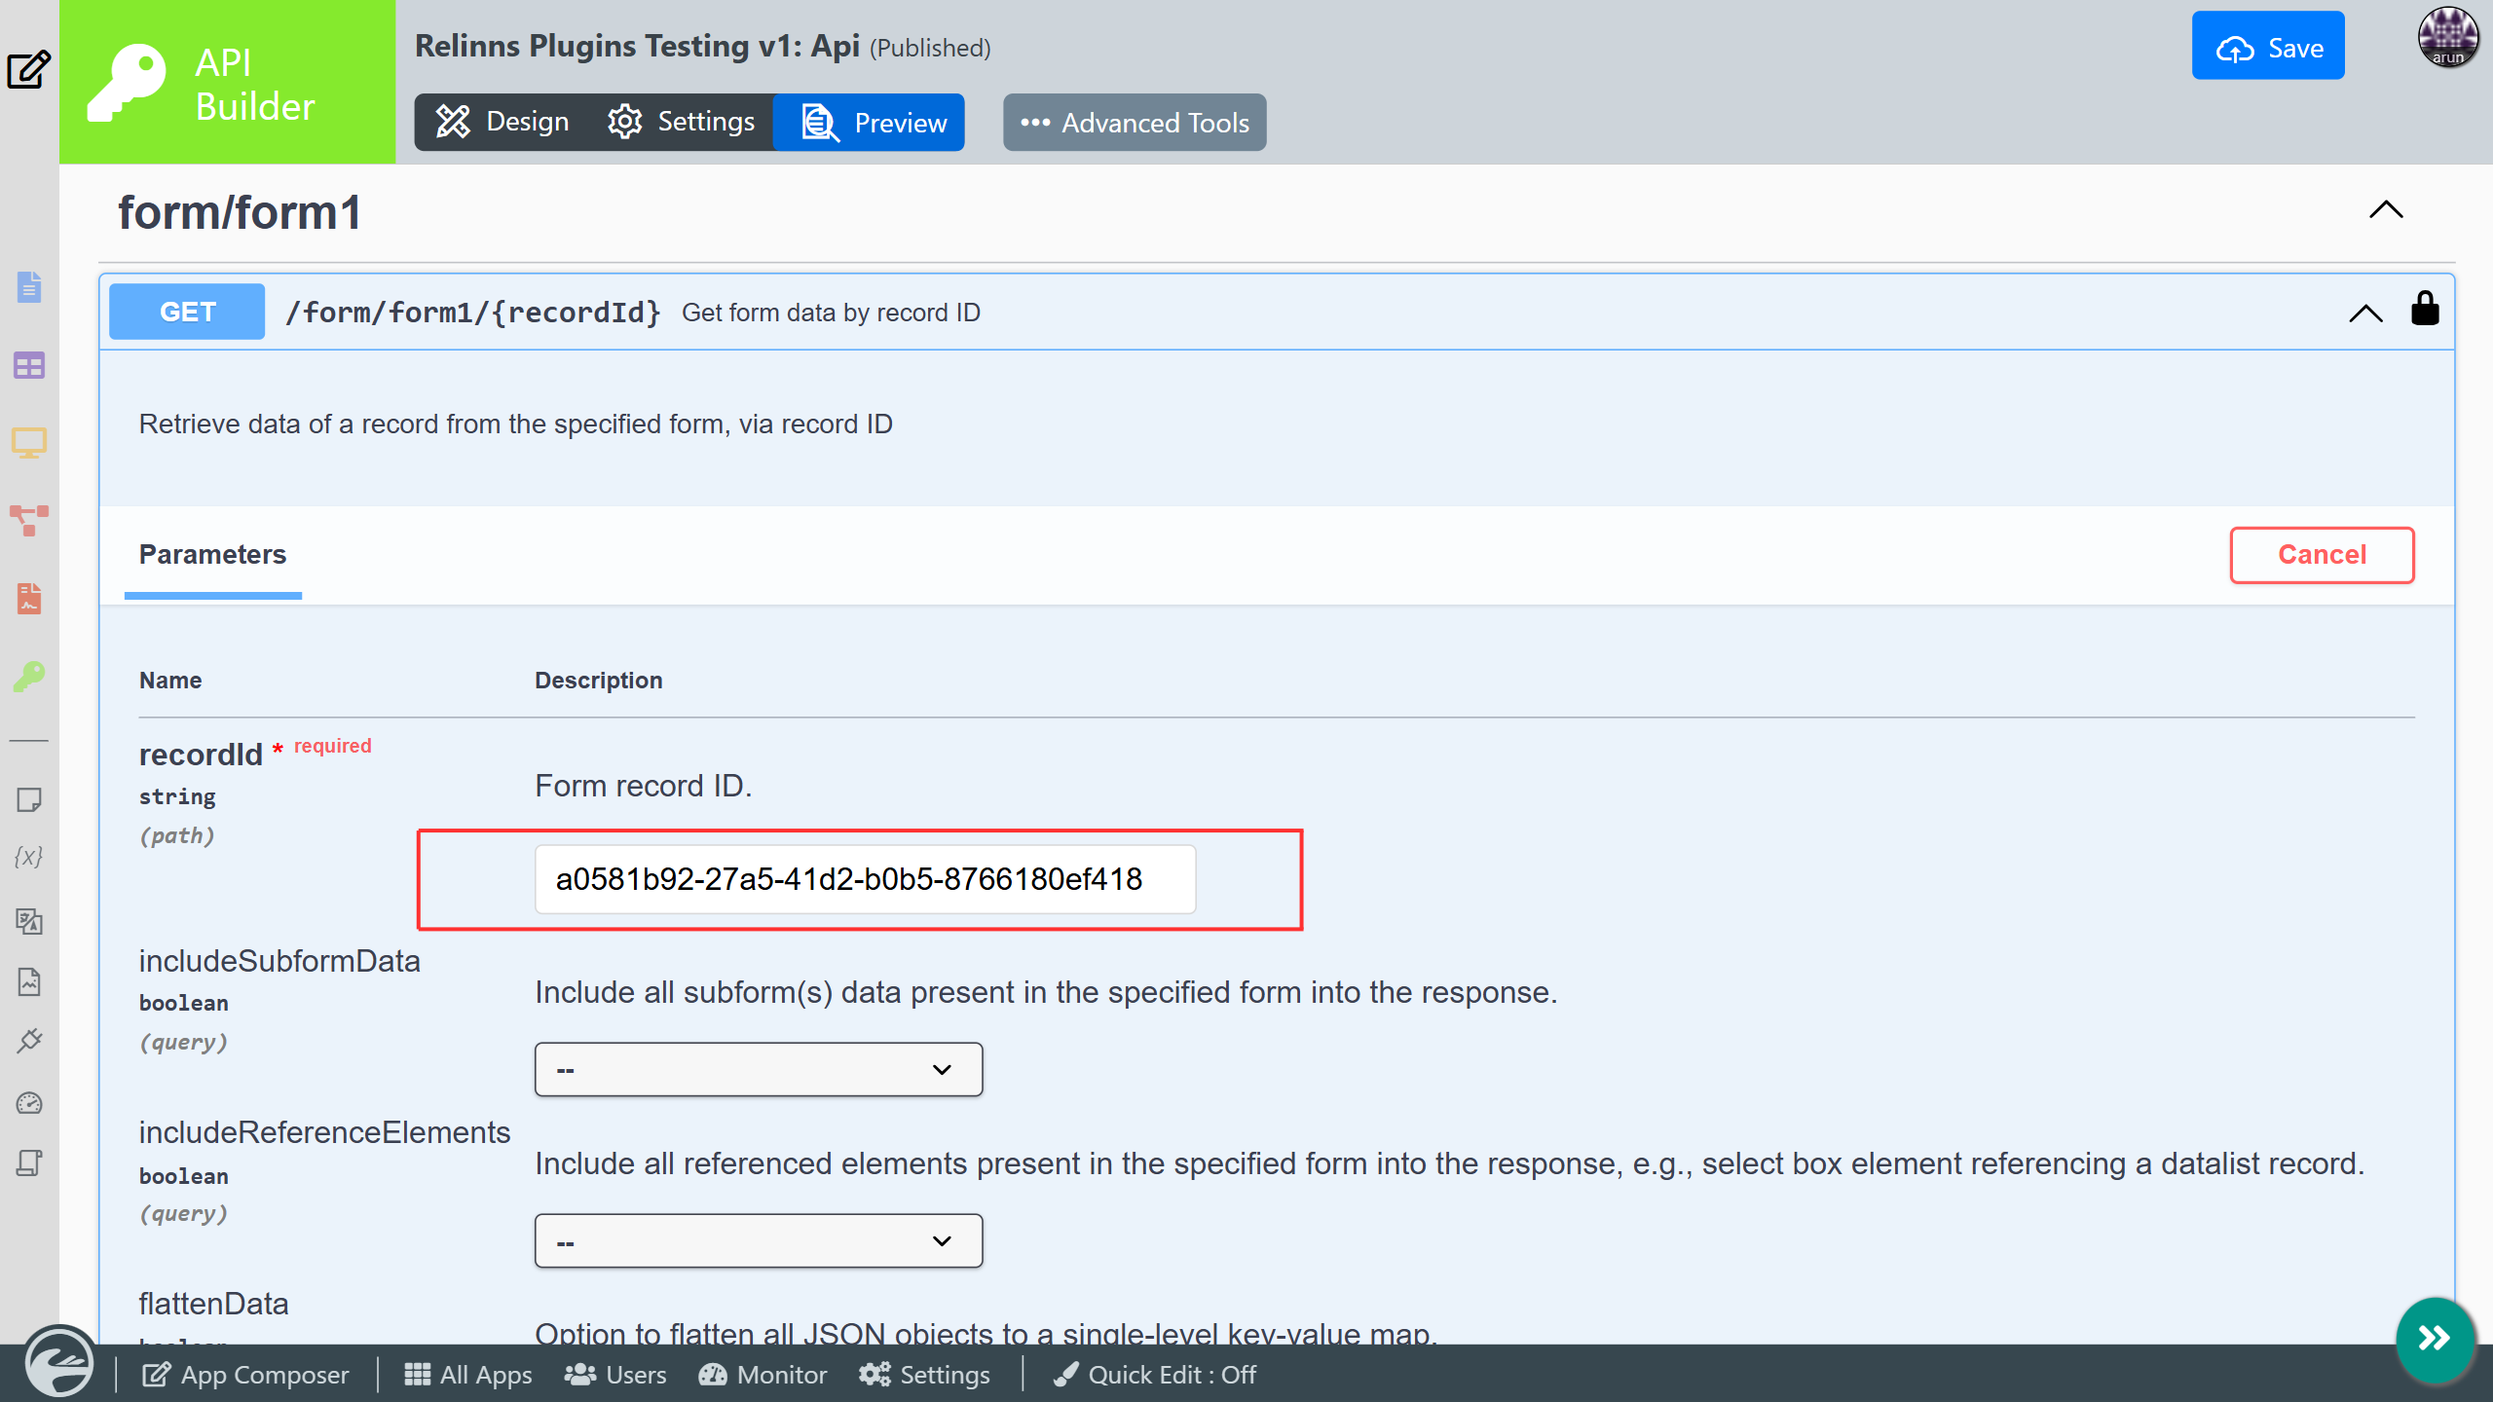
Task: Open the userview builder monitor icon
Action: pos(29,443)
